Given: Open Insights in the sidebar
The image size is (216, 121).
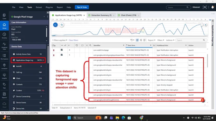Looking at the screenshot, I should pyautogui.click(x=4, y=76).
